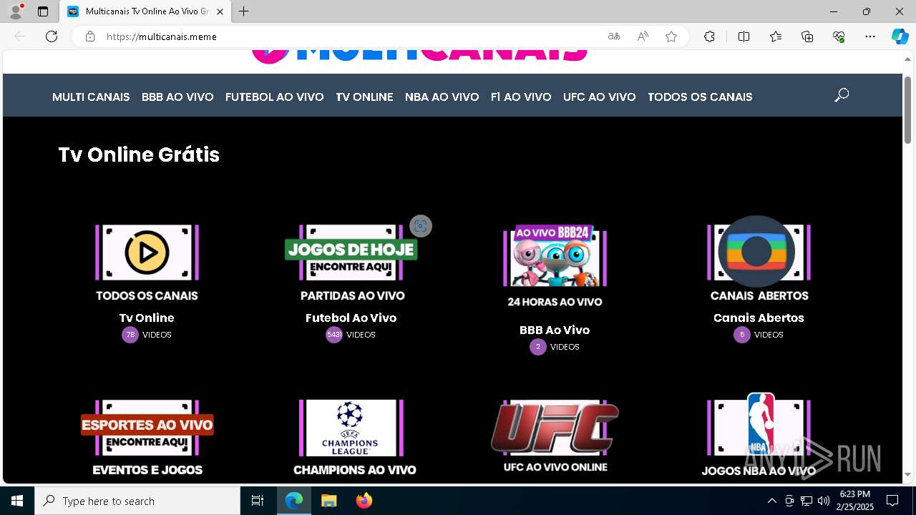Click the 5431 videos count badge
The height and width of the screenshot is (515, 916).
point(334,335)
